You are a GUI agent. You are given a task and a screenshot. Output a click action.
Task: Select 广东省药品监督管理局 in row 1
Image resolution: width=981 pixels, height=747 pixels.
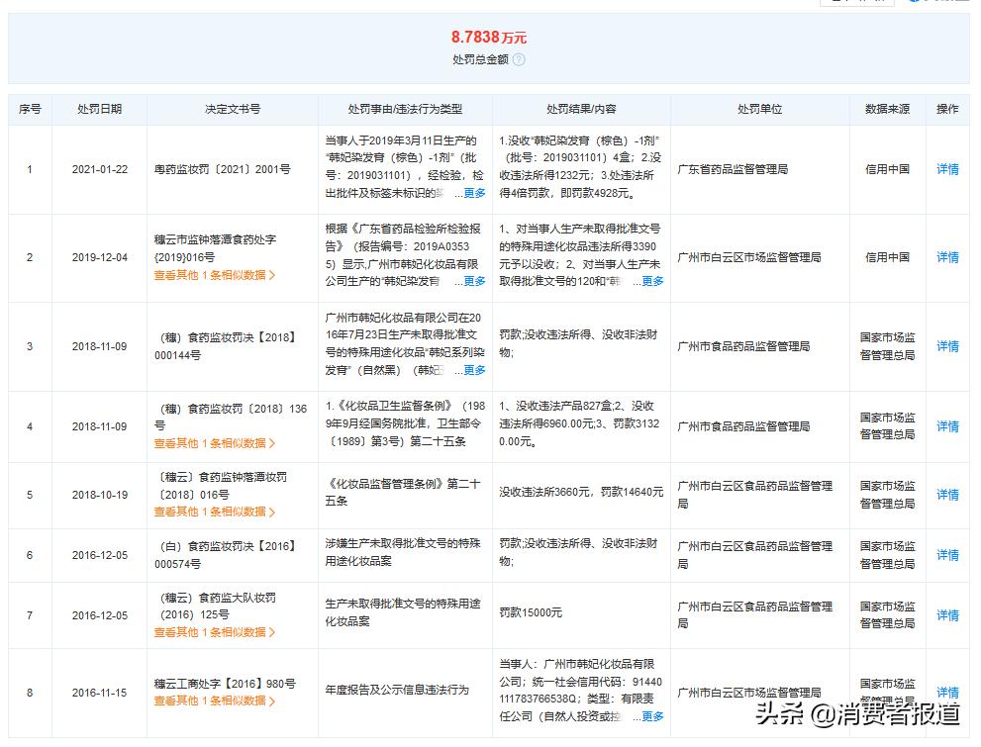[x=733, y=169]
